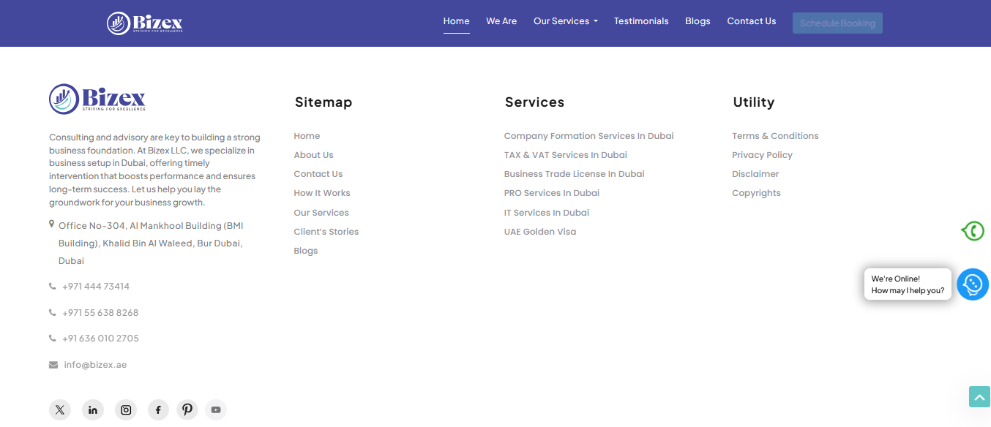Open Blogs in the top navigation
The image size is (991, 427).
[698, 21]
